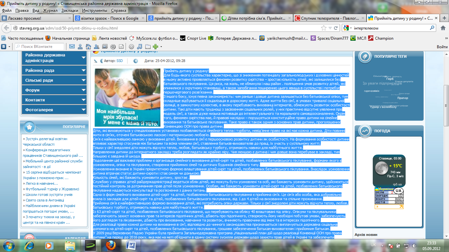This screenshot has width=449, height=252.
Task: Click the MyScore.ru bookmark
Action: [x=154, y=38]
